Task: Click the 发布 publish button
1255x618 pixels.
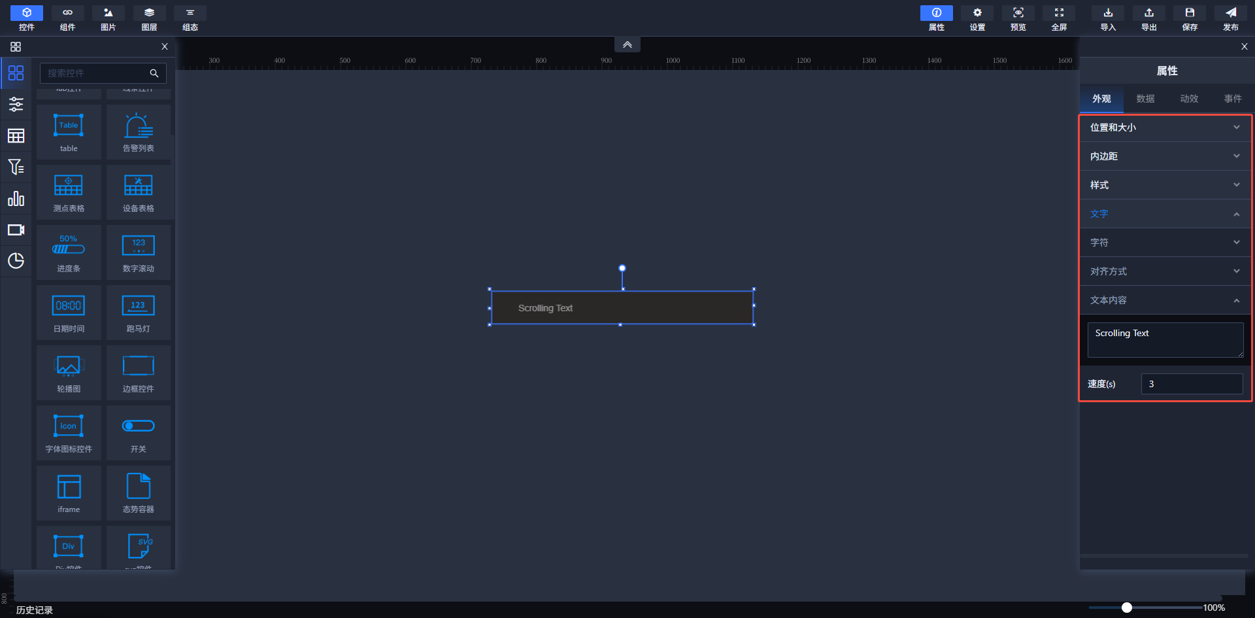Action: pyautogui.click(x=1231, y=18)
